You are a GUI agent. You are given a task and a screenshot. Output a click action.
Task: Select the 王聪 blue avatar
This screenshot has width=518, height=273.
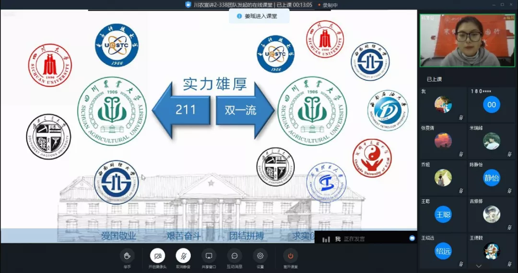pos(443,214)
